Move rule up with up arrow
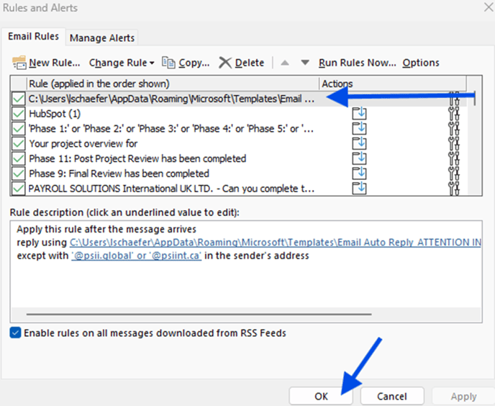Image resolution: width=495 pixels, height=406 pixels. 286,63
